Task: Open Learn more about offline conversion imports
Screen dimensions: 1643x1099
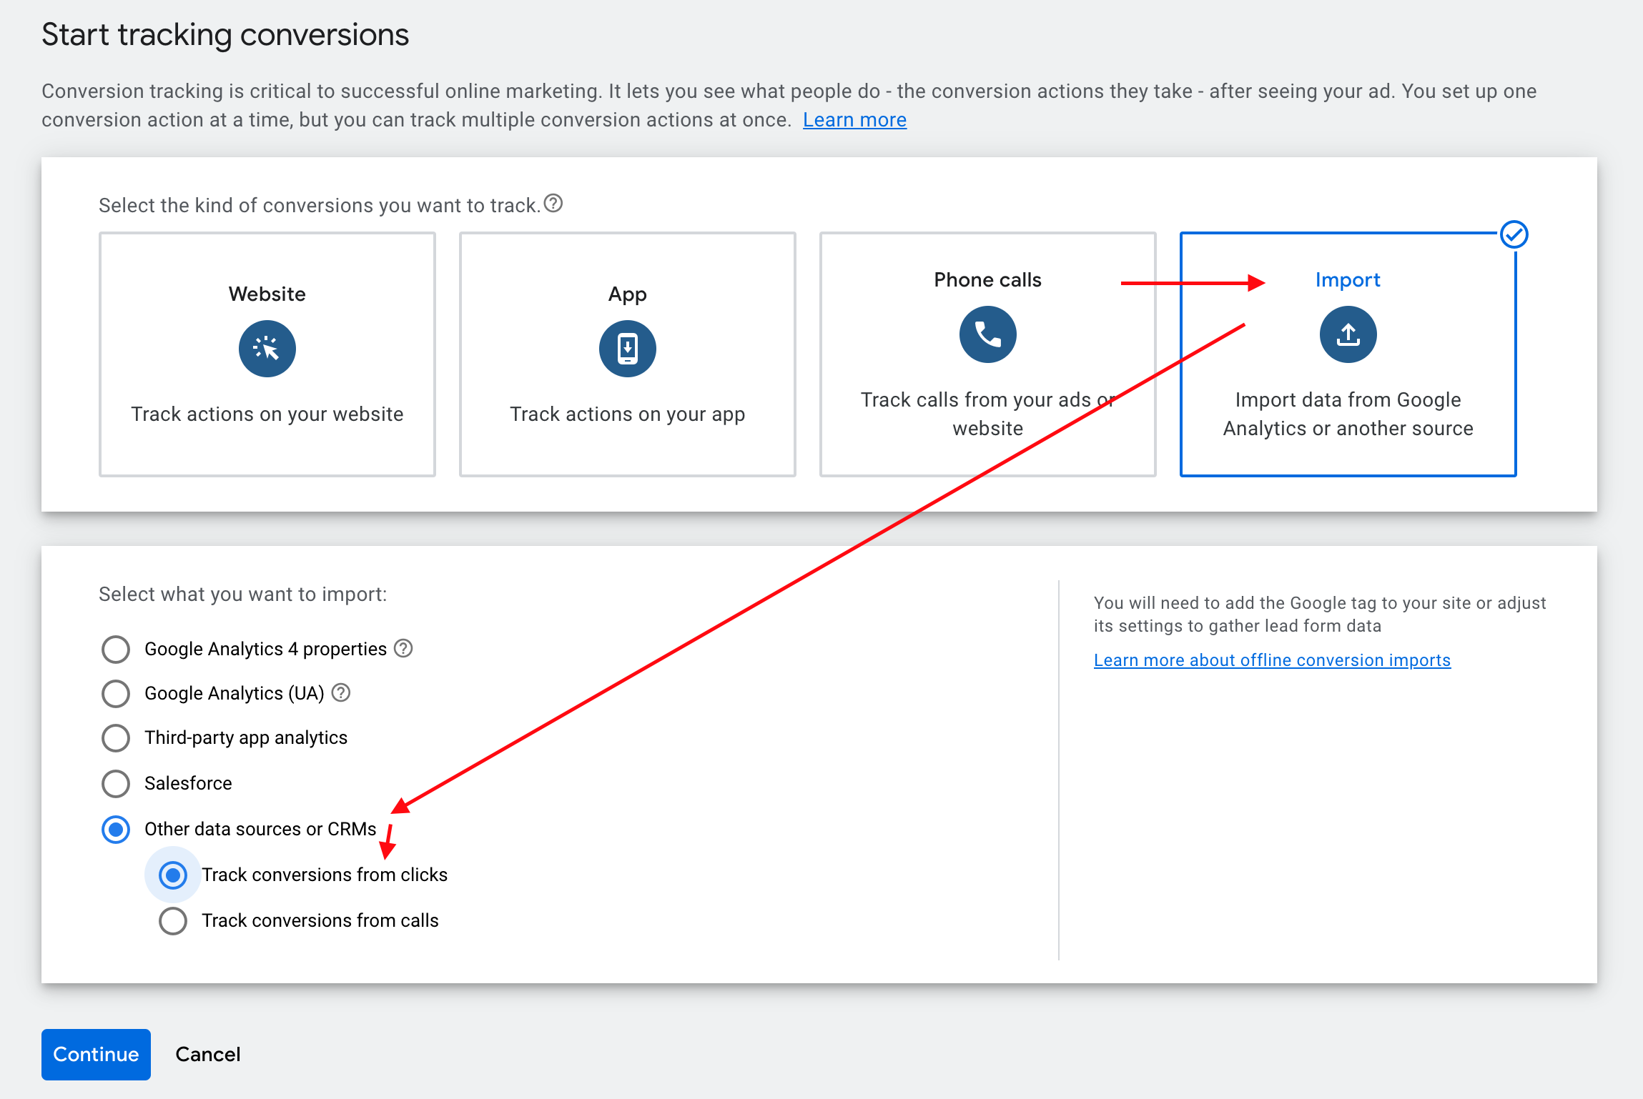Action: point(1272,660)
